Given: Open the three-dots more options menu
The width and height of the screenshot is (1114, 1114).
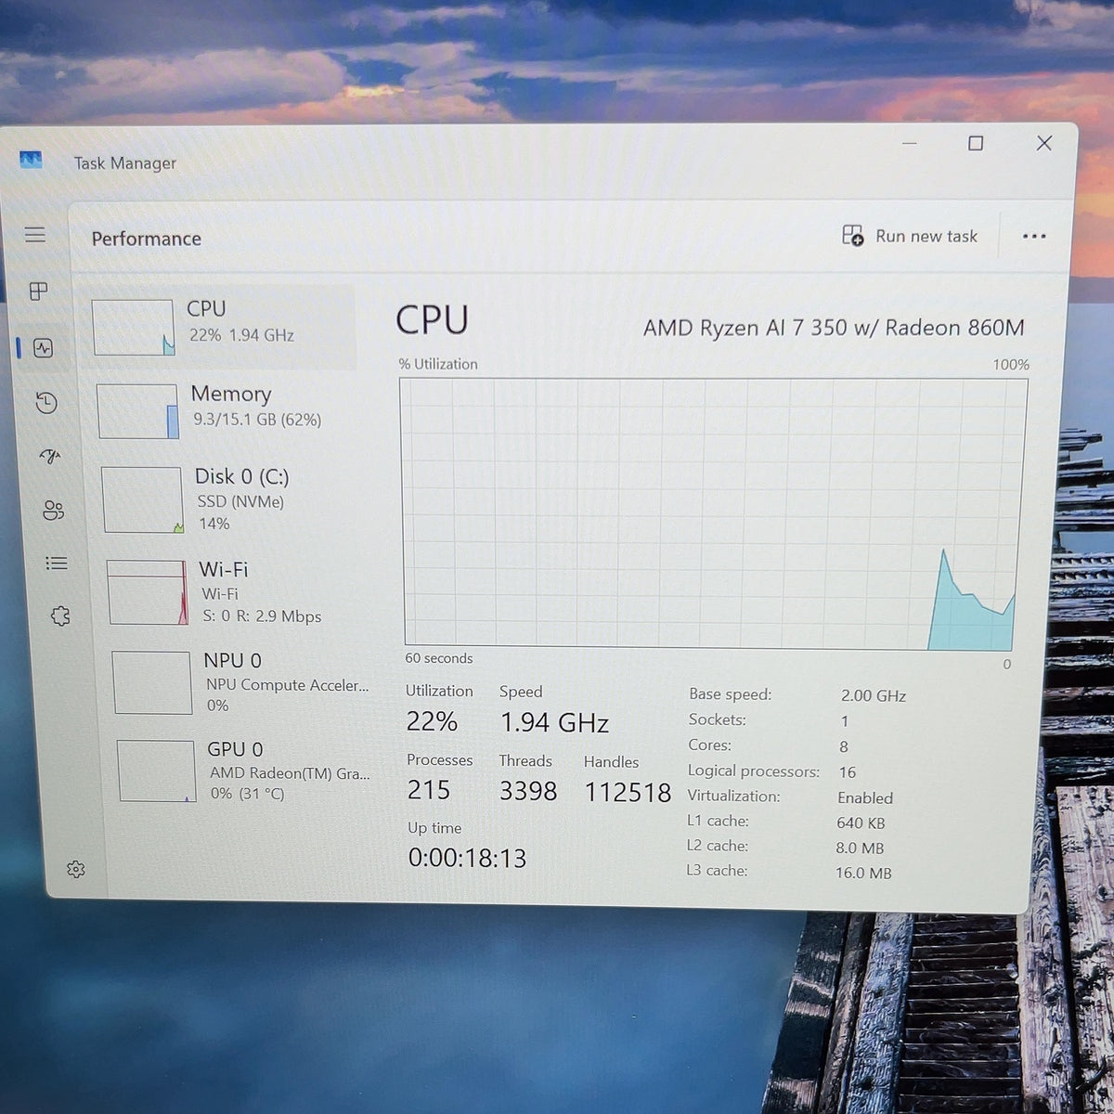Looking at the screenshot, I should pos(1034,236).
